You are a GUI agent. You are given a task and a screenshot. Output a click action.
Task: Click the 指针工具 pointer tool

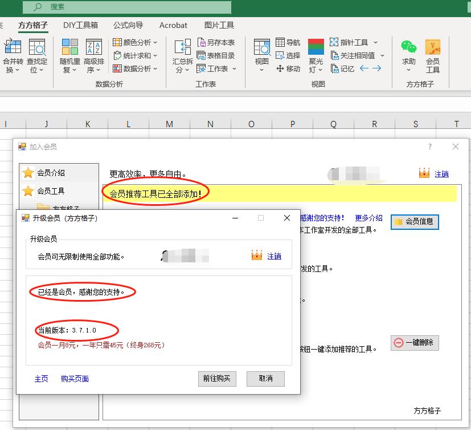tap(349, 42)
